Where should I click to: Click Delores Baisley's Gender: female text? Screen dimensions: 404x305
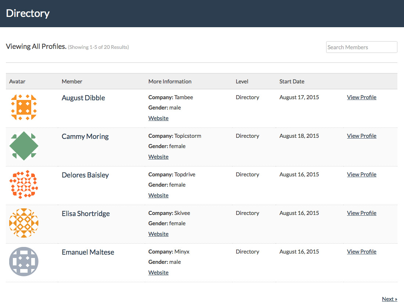click(x=167, y=185)
